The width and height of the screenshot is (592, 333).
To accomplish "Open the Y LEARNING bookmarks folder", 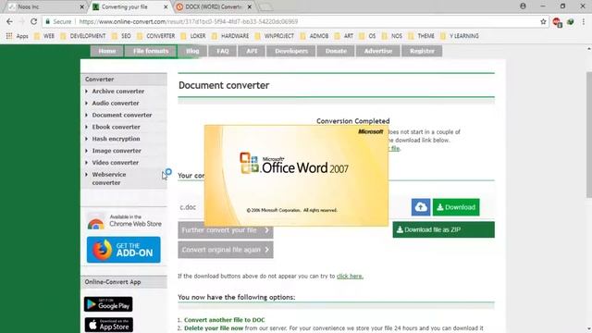I will [x=460, y=36].
